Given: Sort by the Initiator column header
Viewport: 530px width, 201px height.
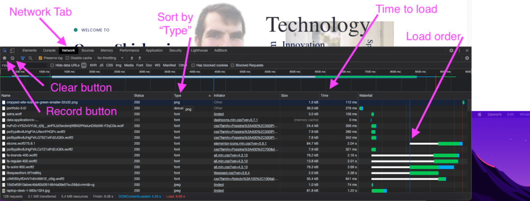Looking at the screenshot, I should tap(246, 96).
